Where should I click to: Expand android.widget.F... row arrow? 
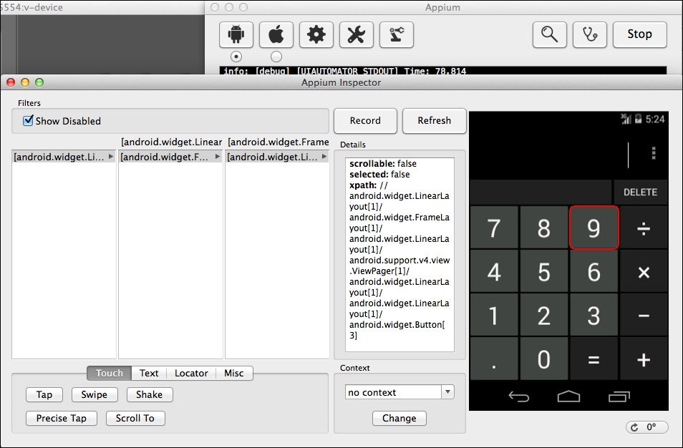click(x=218, y=157)
